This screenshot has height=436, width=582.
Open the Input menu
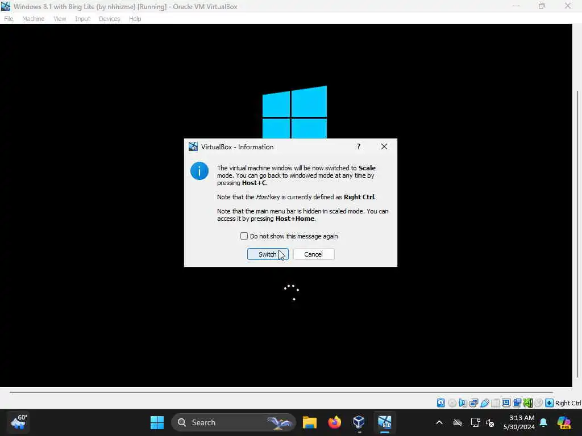pos(82,19)
